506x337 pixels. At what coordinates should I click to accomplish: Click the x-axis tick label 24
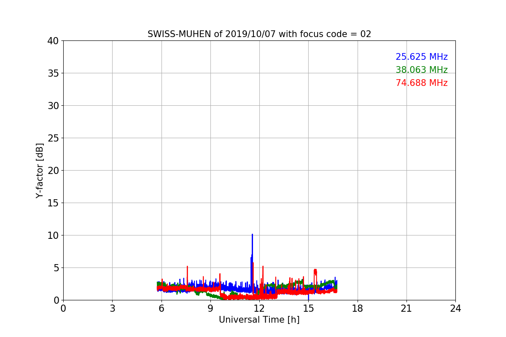coord(455,309)
